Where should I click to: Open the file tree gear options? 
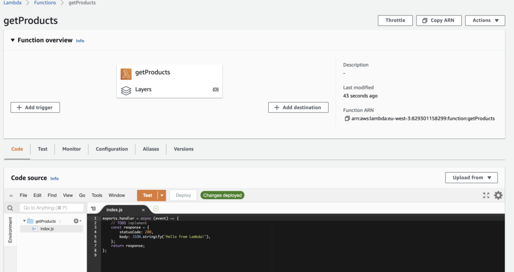(77, 221)
